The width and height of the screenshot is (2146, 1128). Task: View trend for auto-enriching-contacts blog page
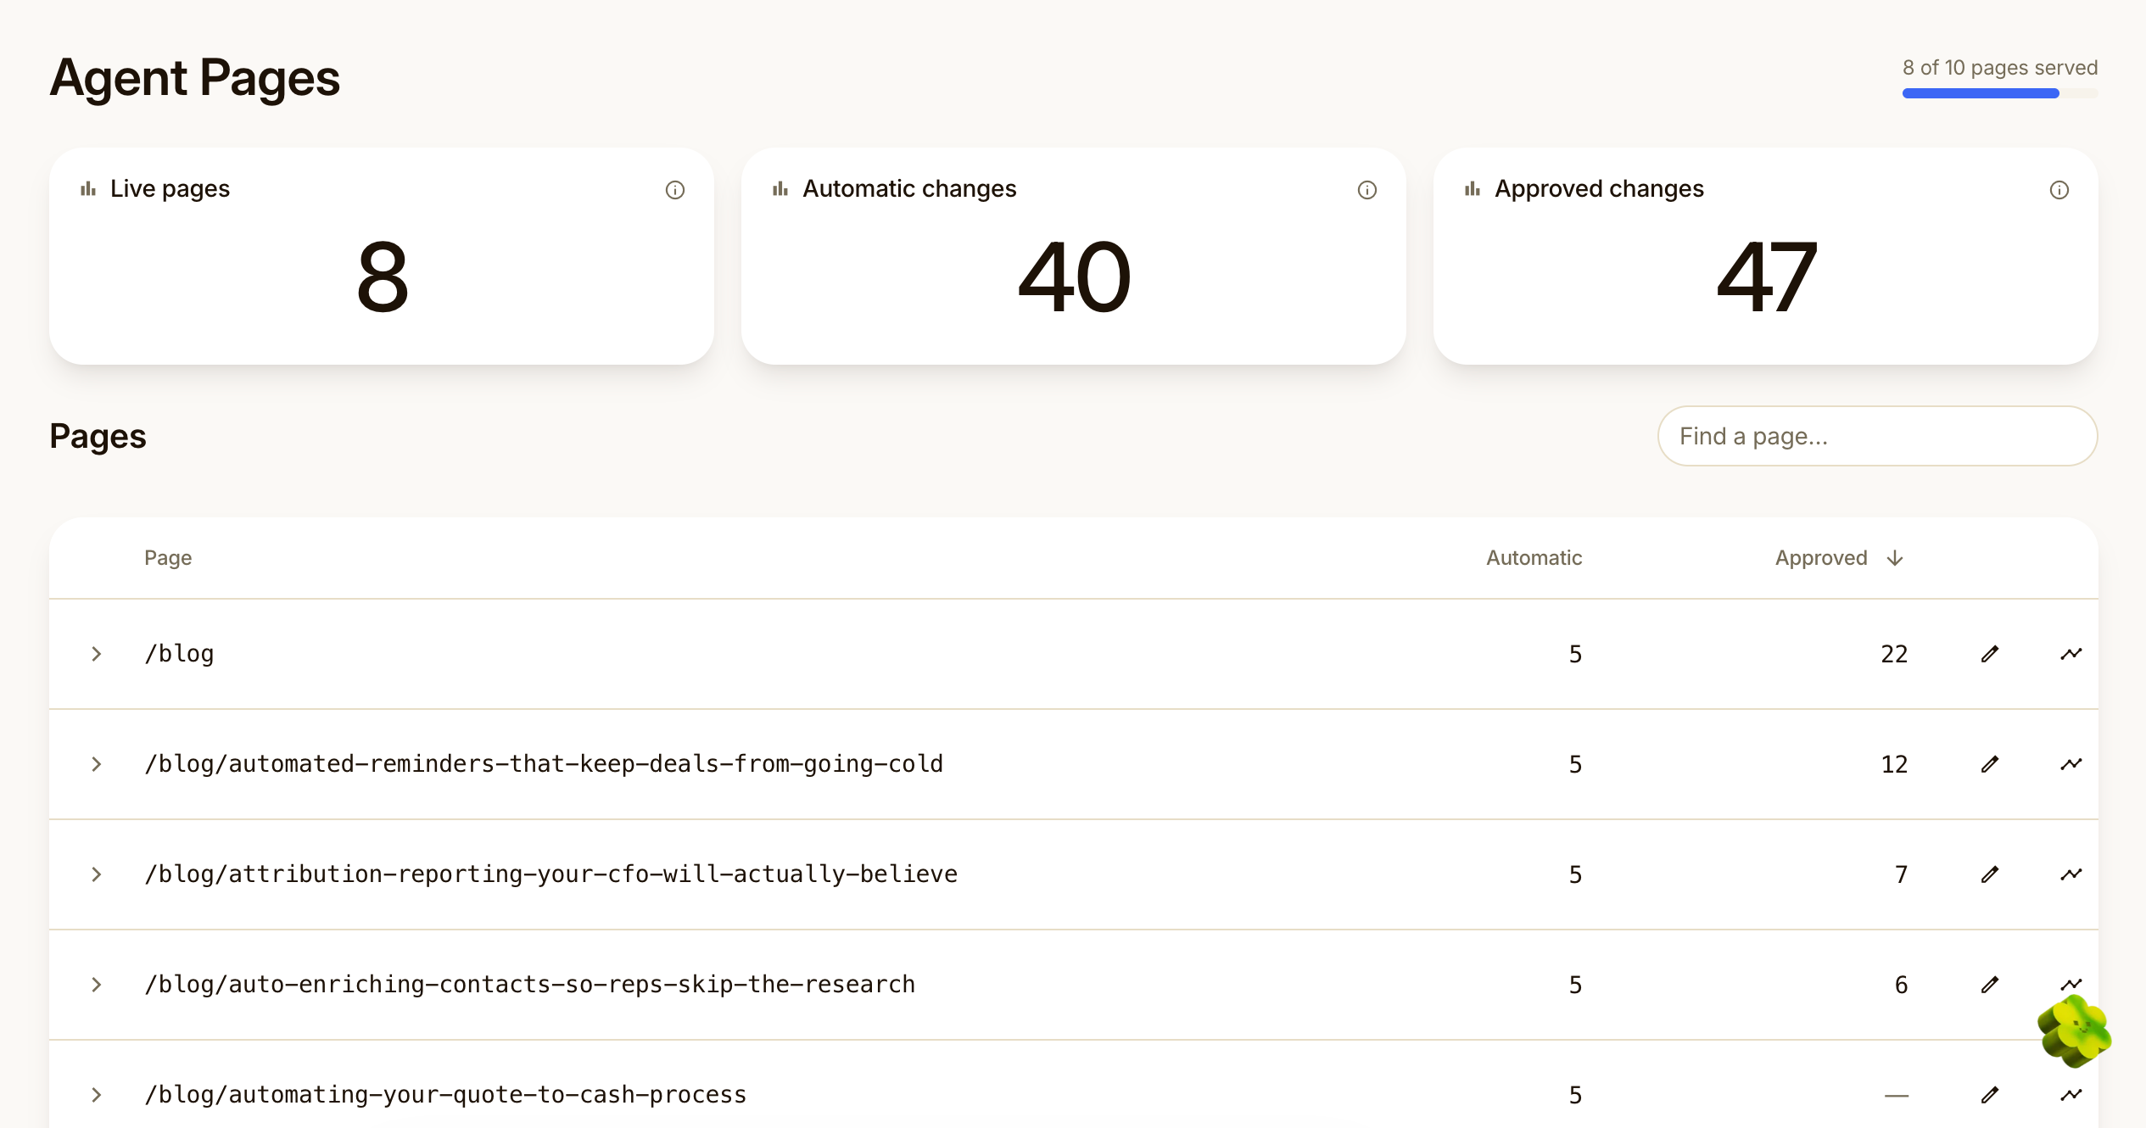[2071, 983]
